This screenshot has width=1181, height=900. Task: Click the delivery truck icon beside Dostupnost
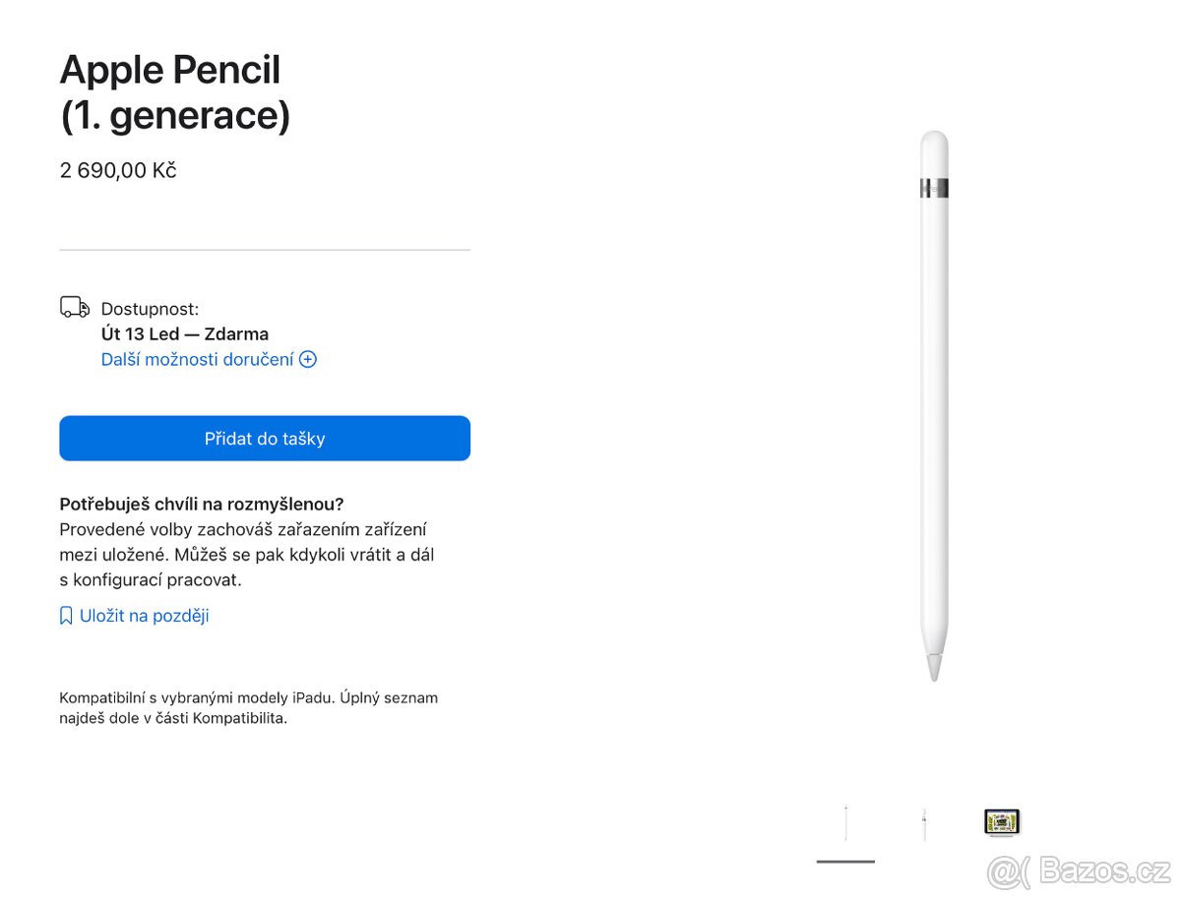pyautogui.click(x=73, y=306)
